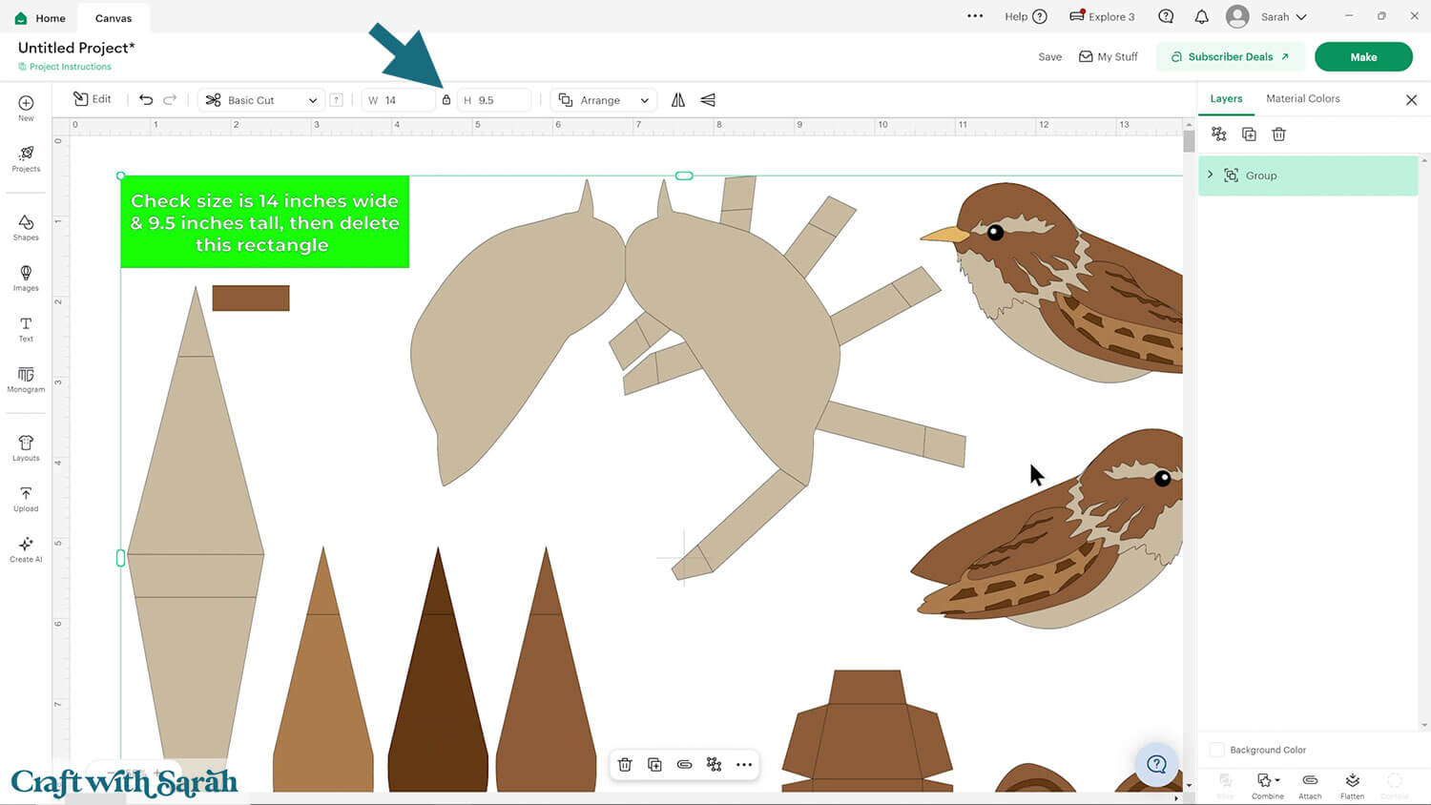Undo the last action
Viewport: 1431px width, 805px height.
pyautogui.click(x=146, y=100)
